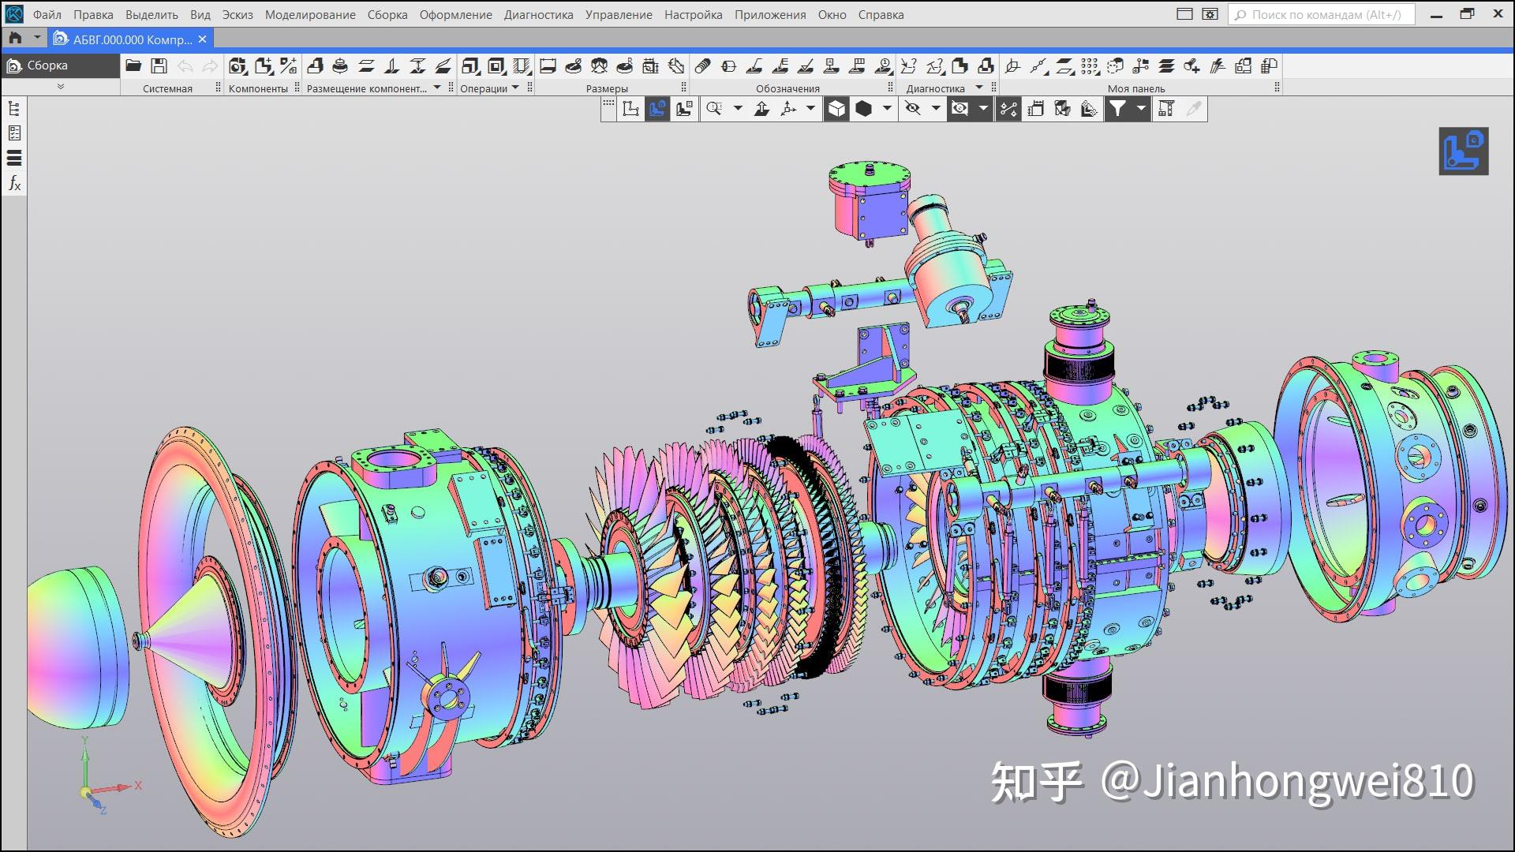Viewport: 1515px width, 852px height.
Task: Expand the Размещение компонентов section dropdown
Action: pyautogui.click(x=436, y=88)
